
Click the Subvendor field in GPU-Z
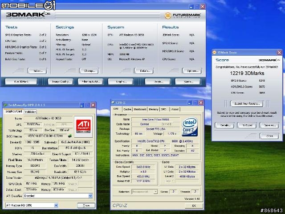tap(75, 142)
